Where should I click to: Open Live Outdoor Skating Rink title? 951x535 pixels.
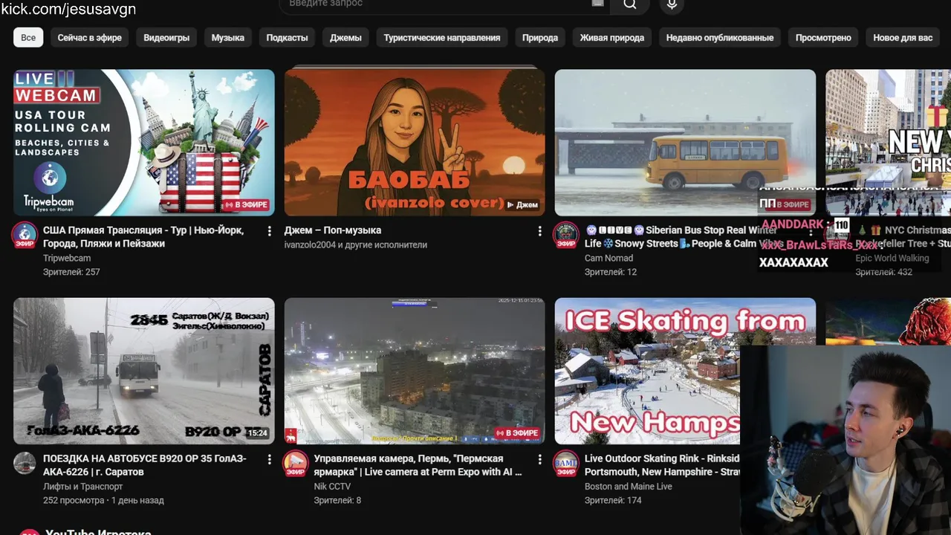[x=662, y=465]
